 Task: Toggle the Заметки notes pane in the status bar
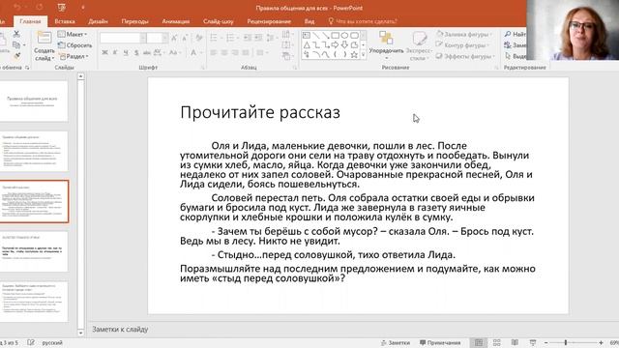point(396,343)
